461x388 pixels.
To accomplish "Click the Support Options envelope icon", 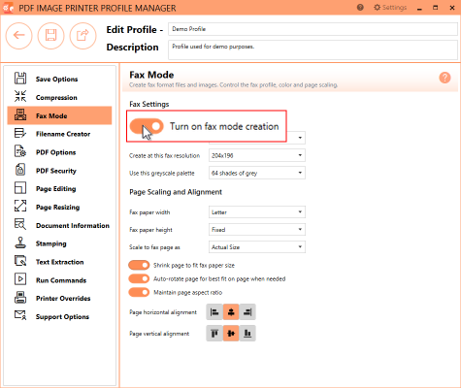I will click(20, 316).
